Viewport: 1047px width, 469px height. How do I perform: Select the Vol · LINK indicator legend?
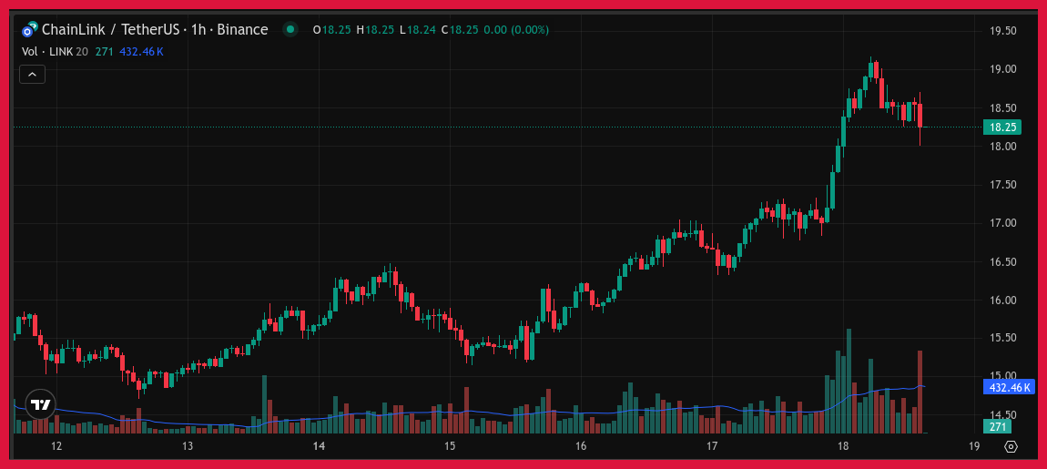point(55,51)
